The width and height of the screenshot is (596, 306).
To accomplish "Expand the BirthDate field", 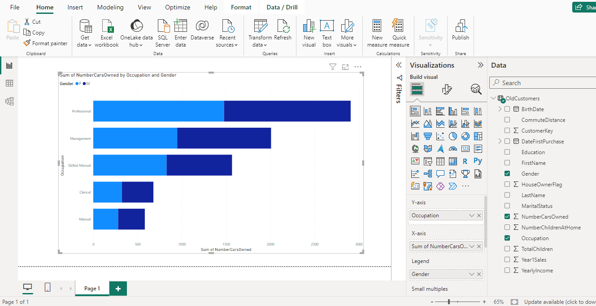I will [x=500, y=109].
